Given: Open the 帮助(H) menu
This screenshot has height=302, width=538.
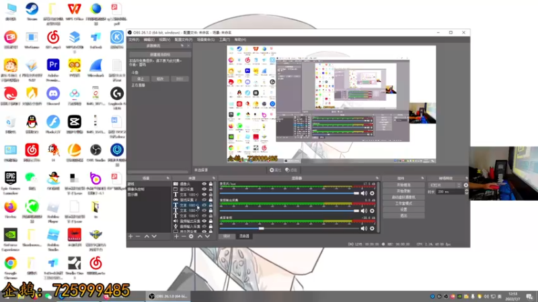Looking at the screenshot, I should [240, 40].
